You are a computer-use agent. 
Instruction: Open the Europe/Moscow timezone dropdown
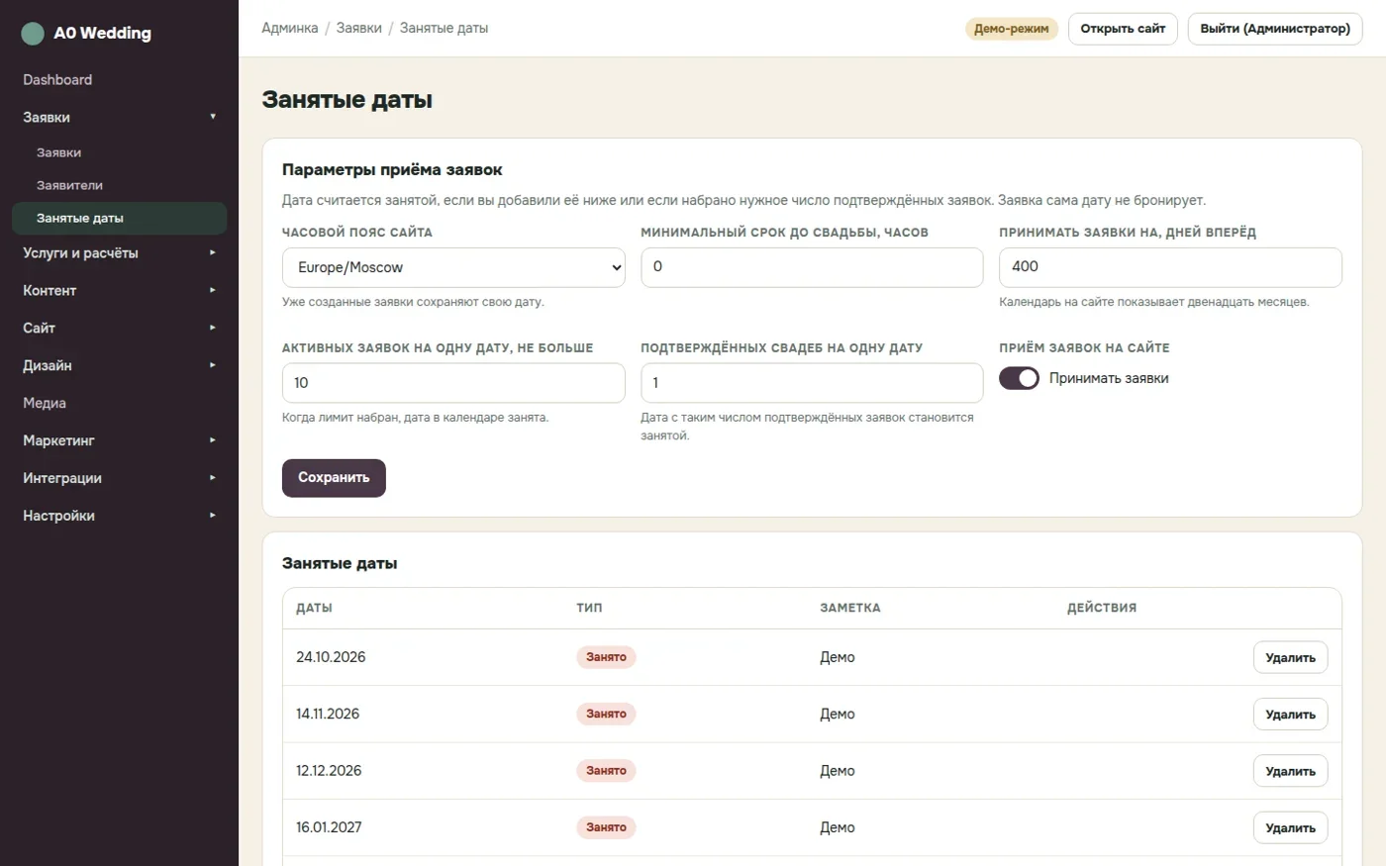click(x=453, y=267)
